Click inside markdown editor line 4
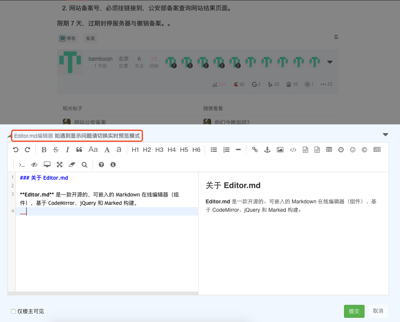Screen dimensions: 400x322 [107, 211]
